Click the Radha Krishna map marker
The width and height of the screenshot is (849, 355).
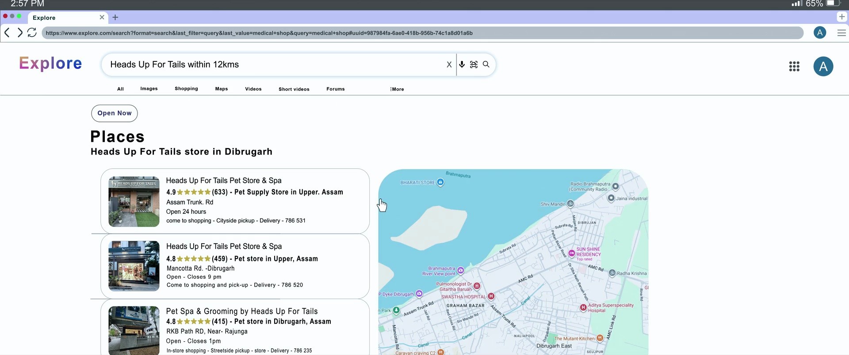[x=612, y=273]
